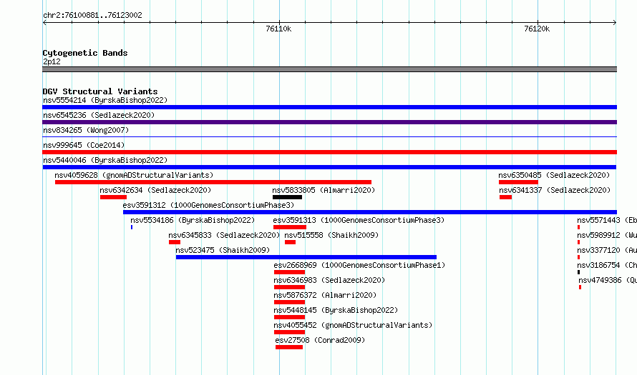Screen dimensions: 637x375
Task: Click nsv5876372 (Almarri2020) label
Action: tap(325, 295)
